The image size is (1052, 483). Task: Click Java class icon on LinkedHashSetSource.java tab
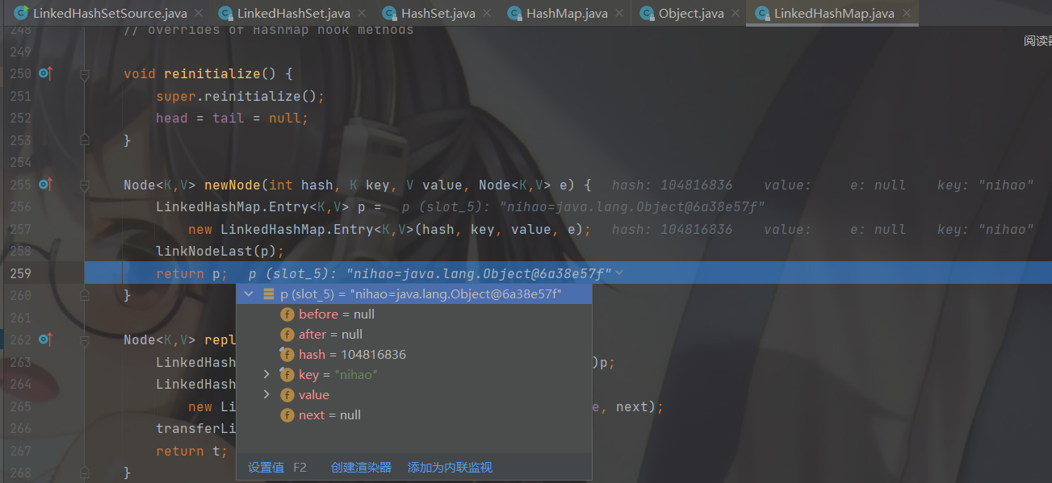coord(22,14)
